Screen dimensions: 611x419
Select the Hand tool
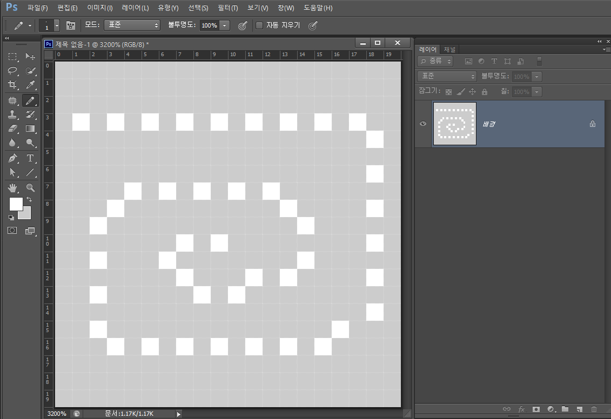(12, 188)
